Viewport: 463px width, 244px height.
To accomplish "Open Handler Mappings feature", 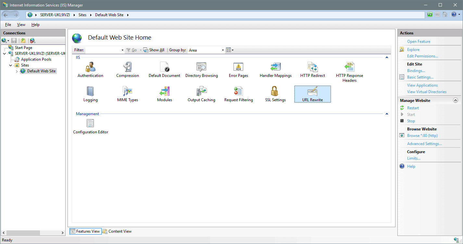I will 276,70.
